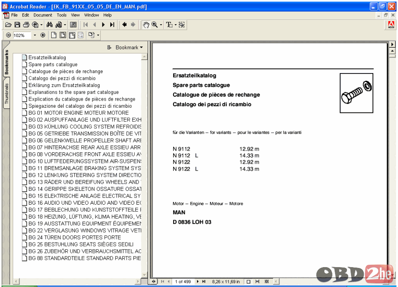Open bookmark BG 05 GETRIEBE TRANSMISSION

point(85,134)
